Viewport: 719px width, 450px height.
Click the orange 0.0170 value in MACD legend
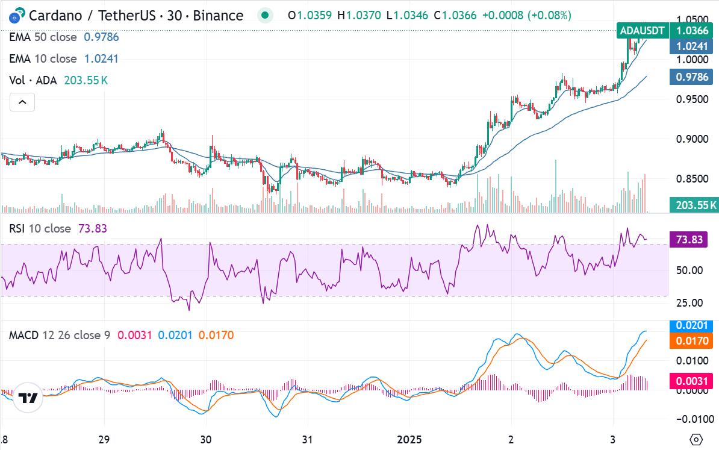coord(216,336)
